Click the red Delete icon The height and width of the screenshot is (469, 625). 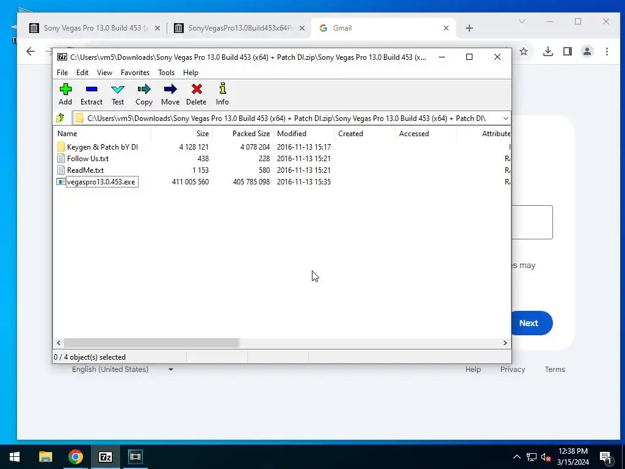click(x=197, y=89)
